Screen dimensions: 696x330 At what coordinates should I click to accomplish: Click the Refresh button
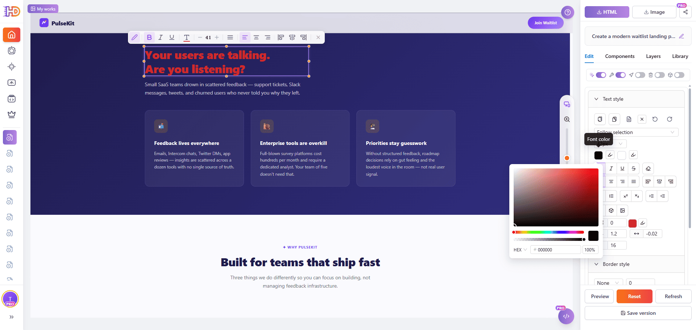673,296
